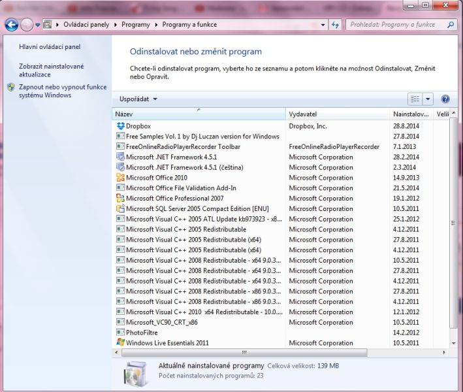Open help with the question mark icon
The height and width of the screenshot is (392, 463).
click(445, 99)
